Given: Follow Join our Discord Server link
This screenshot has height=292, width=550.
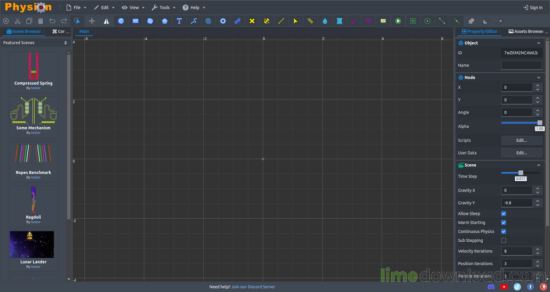Looking at the screenshot, I should [253, 287].
